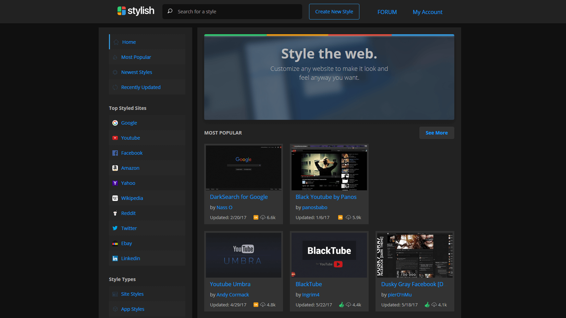Click the Stylish logo
This screenshot has width=566, height=318.
click(136, 11)
